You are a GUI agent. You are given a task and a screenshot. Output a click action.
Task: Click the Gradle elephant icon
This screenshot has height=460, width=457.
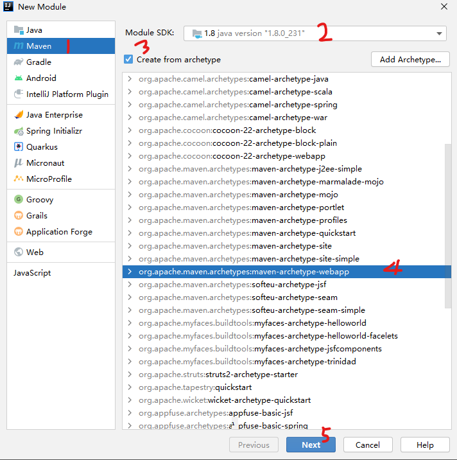click(x=19, y=62)
